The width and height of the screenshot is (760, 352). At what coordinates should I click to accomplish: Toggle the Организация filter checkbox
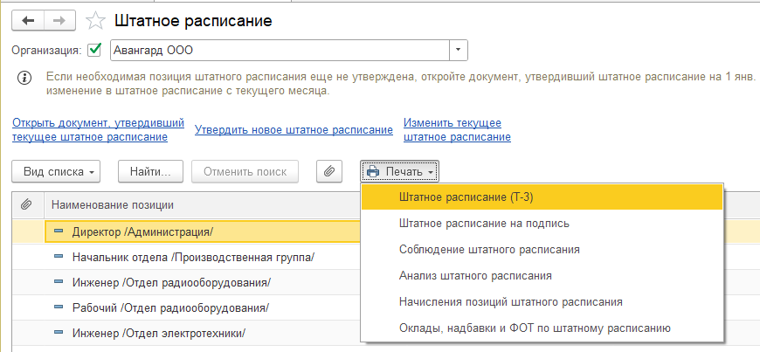(x=94, y=50)
